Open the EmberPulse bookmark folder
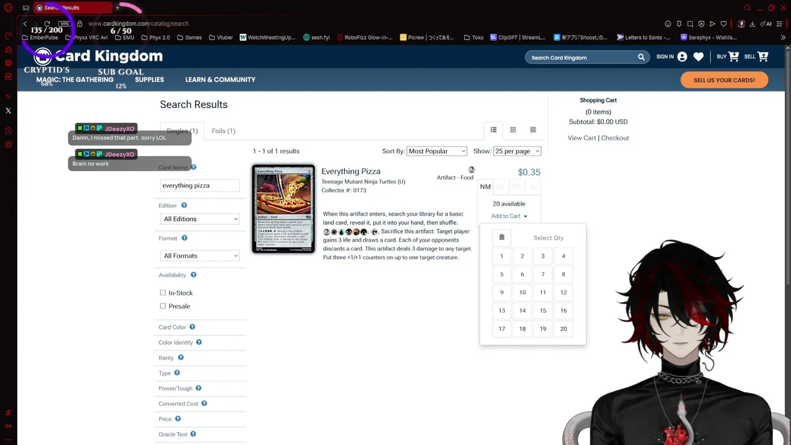The width and height of the screenshot is (791, 445). click(40, 37)
